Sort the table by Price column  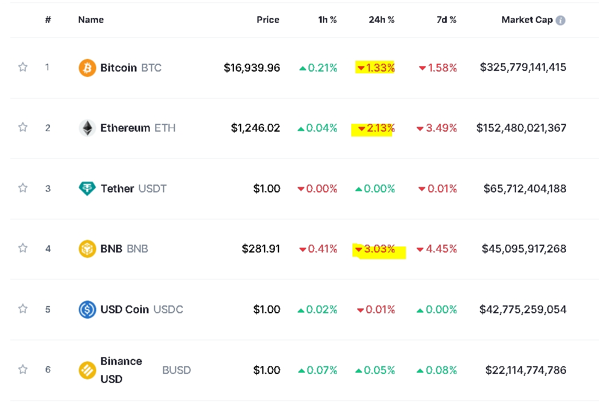point(268,20)
